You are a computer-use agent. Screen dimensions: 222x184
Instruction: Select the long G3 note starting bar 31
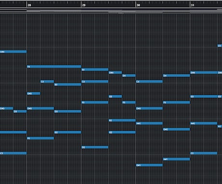pos(204,96)
